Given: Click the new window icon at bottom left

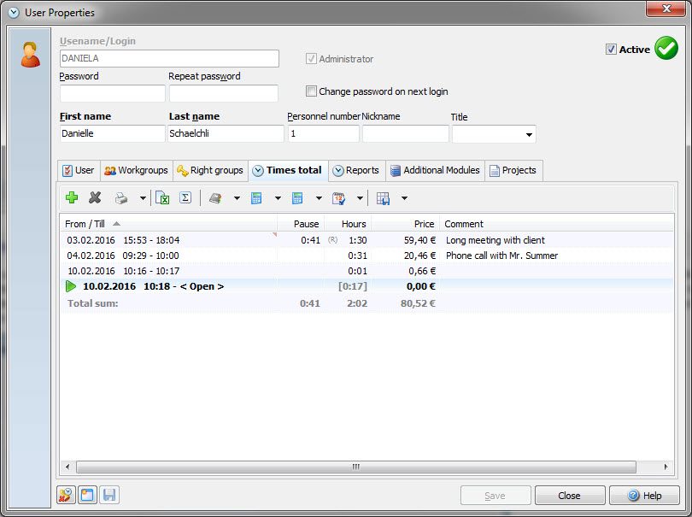Looking at the screenshot, I should click(x=87, y=496).
